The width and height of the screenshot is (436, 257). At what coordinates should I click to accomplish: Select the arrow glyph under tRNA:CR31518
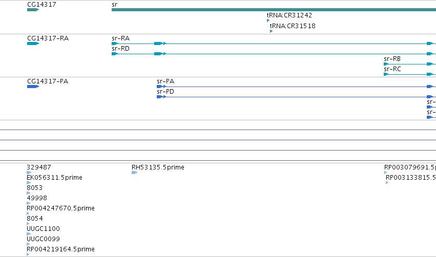[x=271, y=31]
